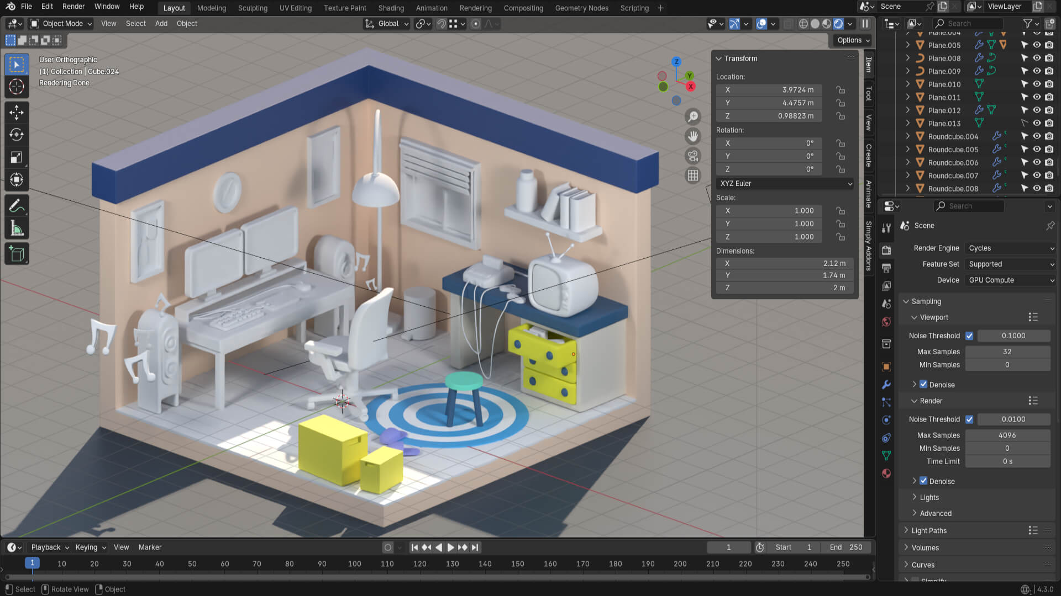This screenshot has height=596, width=1061.
Task: Disable the Render Denoise checkbox
Action: click(923, 481)
